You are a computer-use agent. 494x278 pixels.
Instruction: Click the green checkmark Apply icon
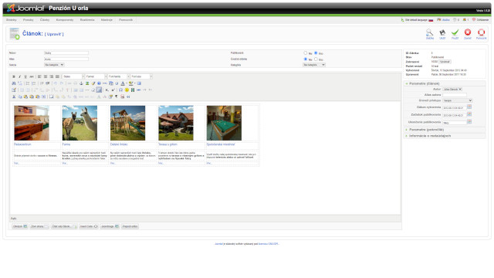pyautogui.click(x=455, y=32)
